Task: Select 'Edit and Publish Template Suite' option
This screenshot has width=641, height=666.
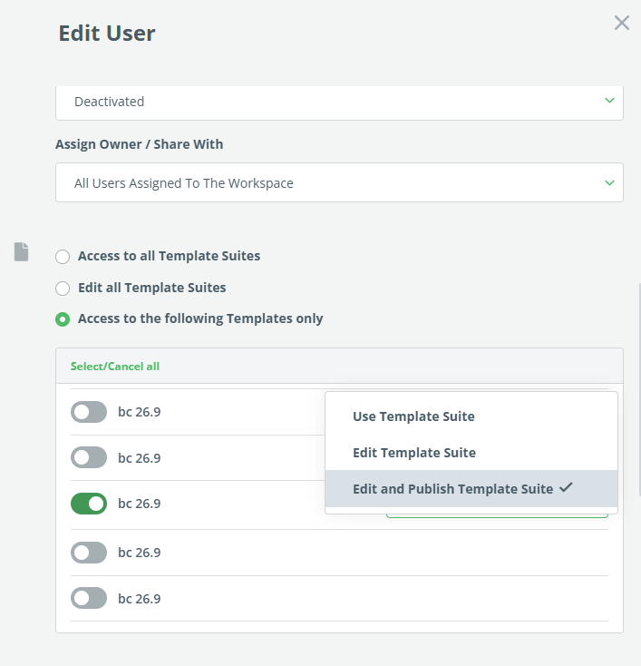Action: [x=452, y=489]
